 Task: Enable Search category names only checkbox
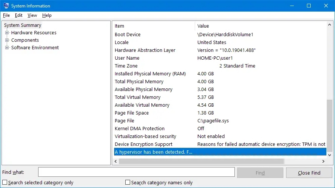tap(128, 182)
